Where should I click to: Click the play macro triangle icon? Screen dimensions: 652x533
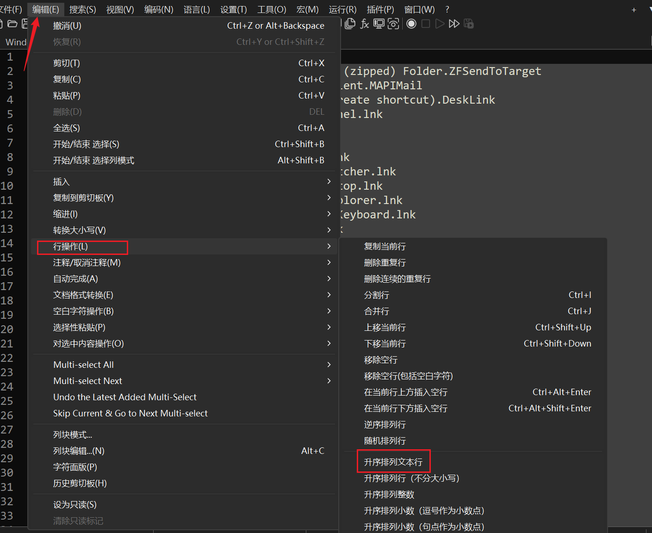tap(440, 24)
